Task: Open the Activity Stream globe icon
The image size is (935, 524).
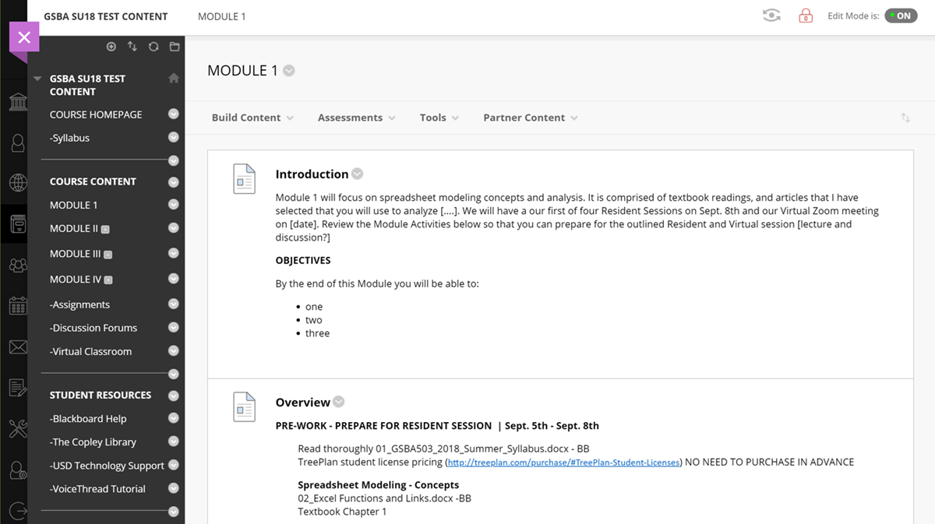Action: pos(17,183)
